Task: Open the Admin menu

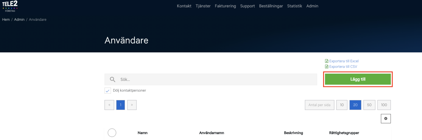Action: click(312, 6)
